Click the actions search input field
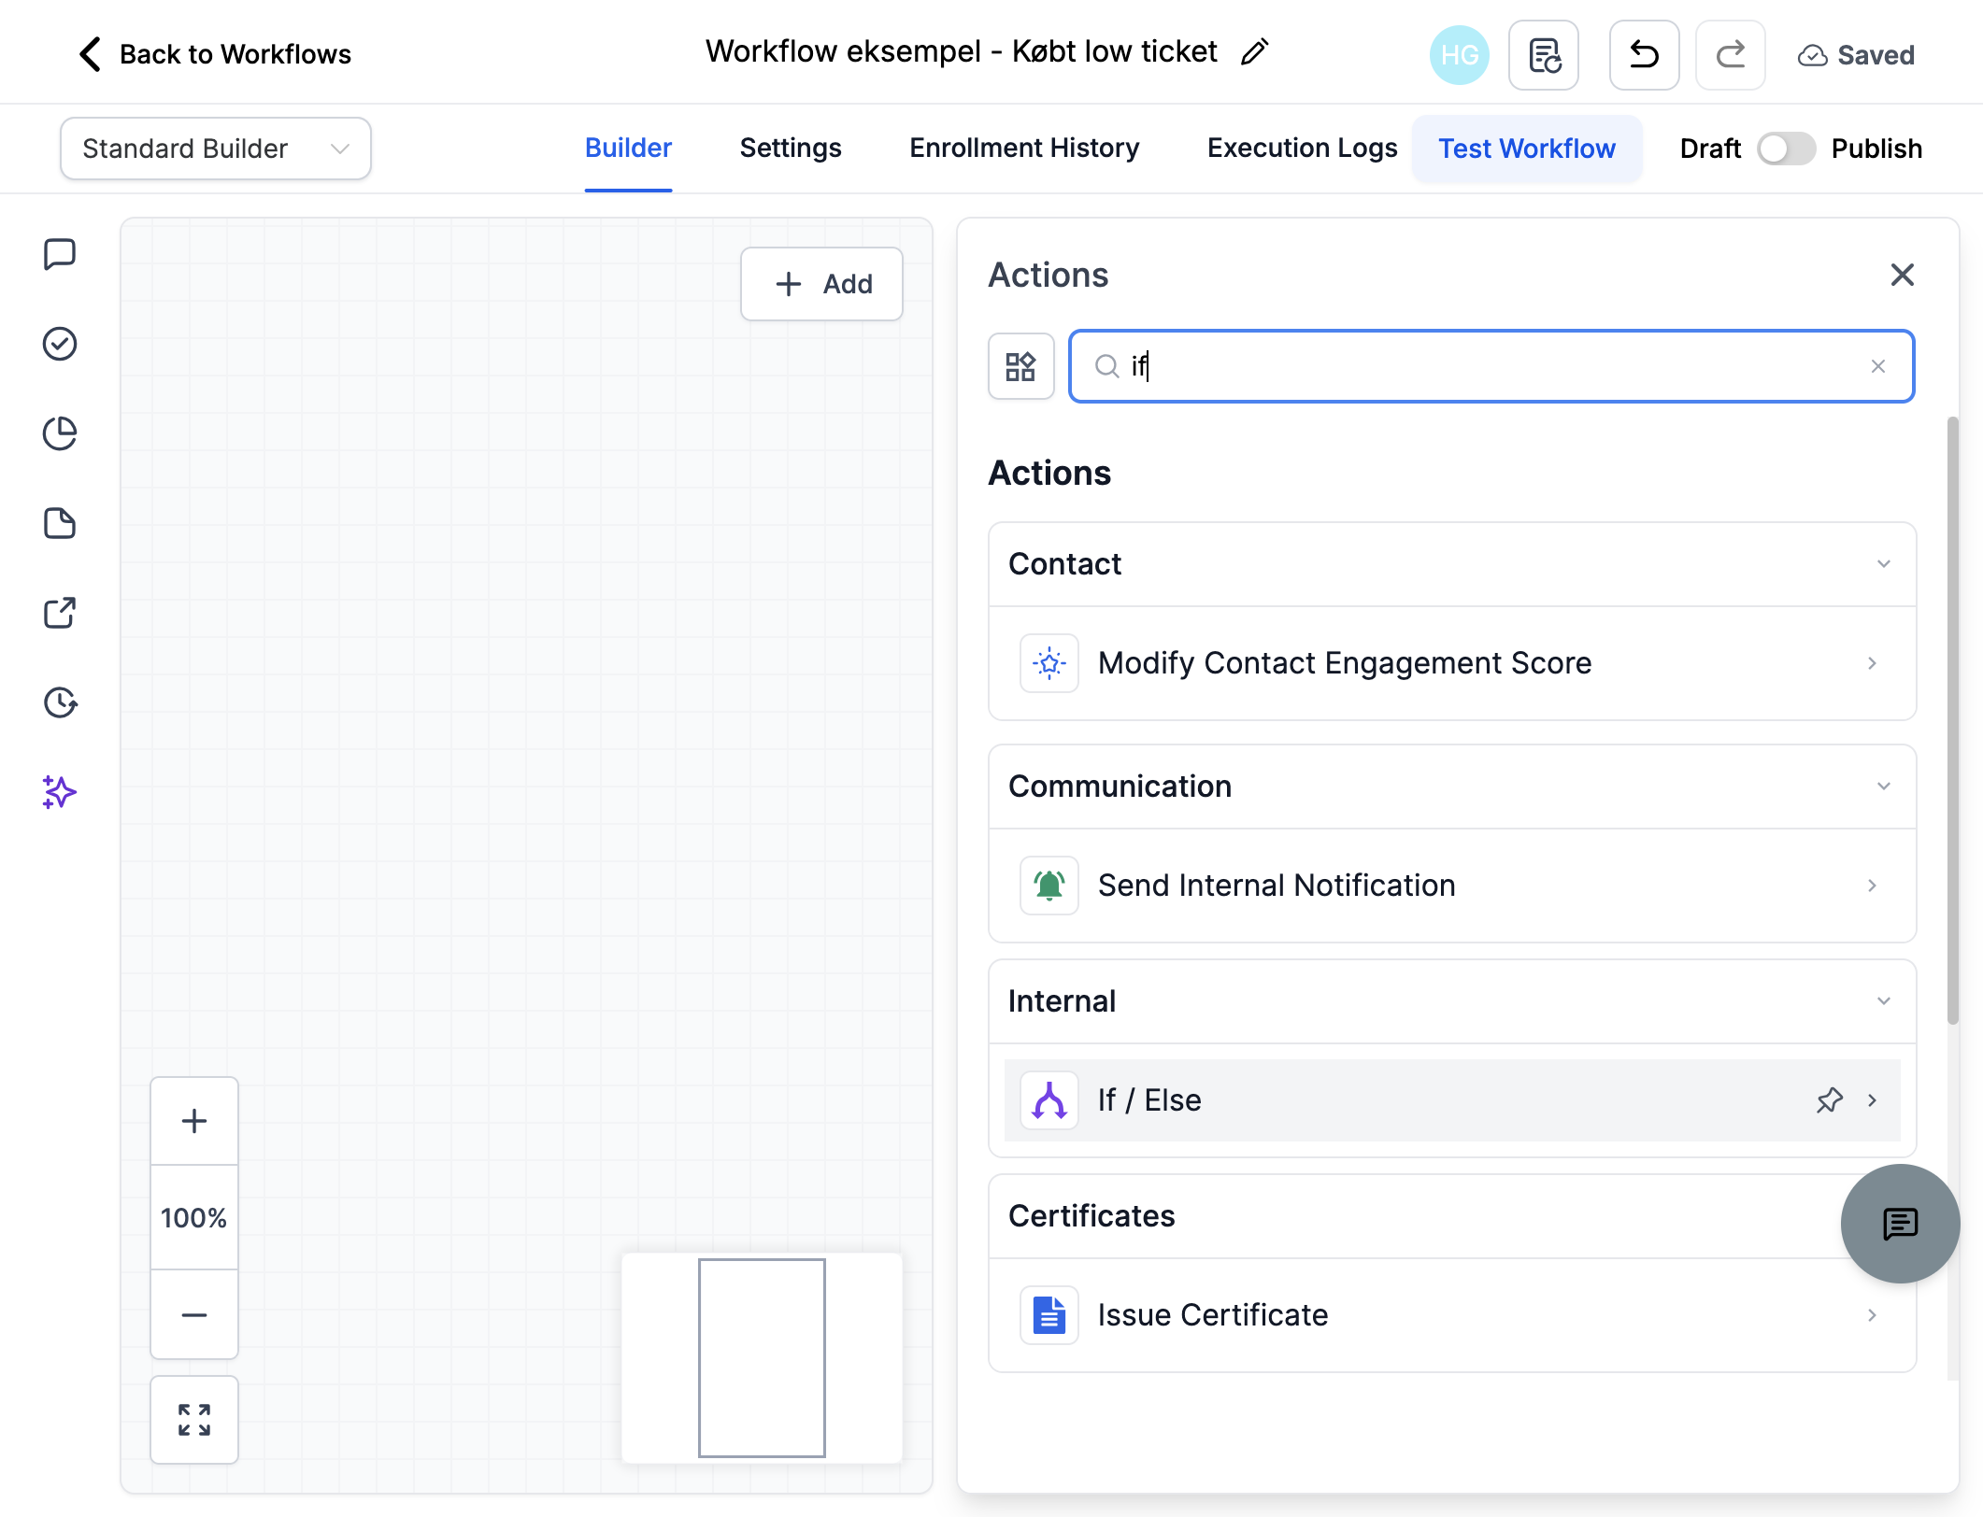This screenshot has height=1517, width=1983. click(1491, 366)
